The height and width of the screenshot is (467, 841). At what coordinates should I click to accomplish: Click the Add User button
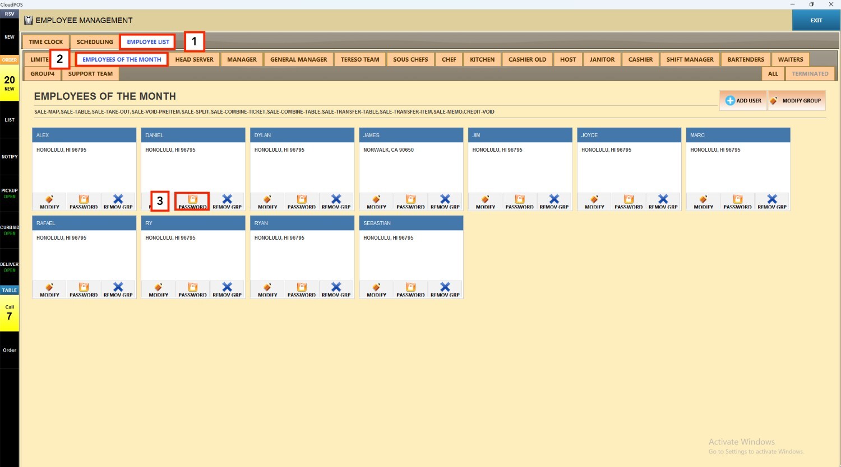743,101
